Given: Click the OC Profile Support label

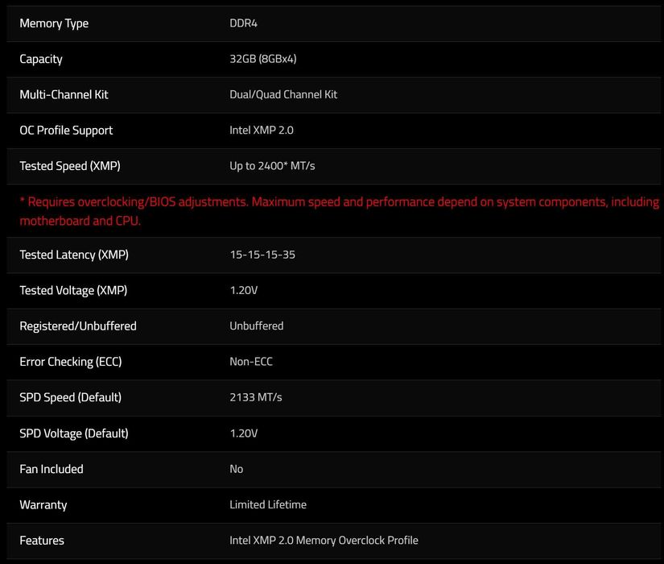Looking at the screenshot, I should tap(66, 131).
